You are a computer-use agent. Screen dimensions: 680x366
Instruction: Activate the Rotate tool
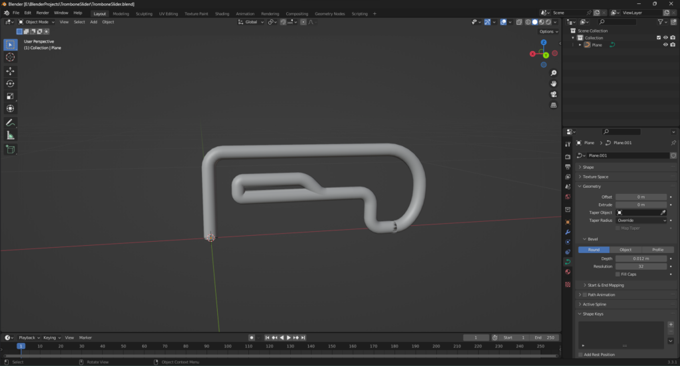(11, 84)
